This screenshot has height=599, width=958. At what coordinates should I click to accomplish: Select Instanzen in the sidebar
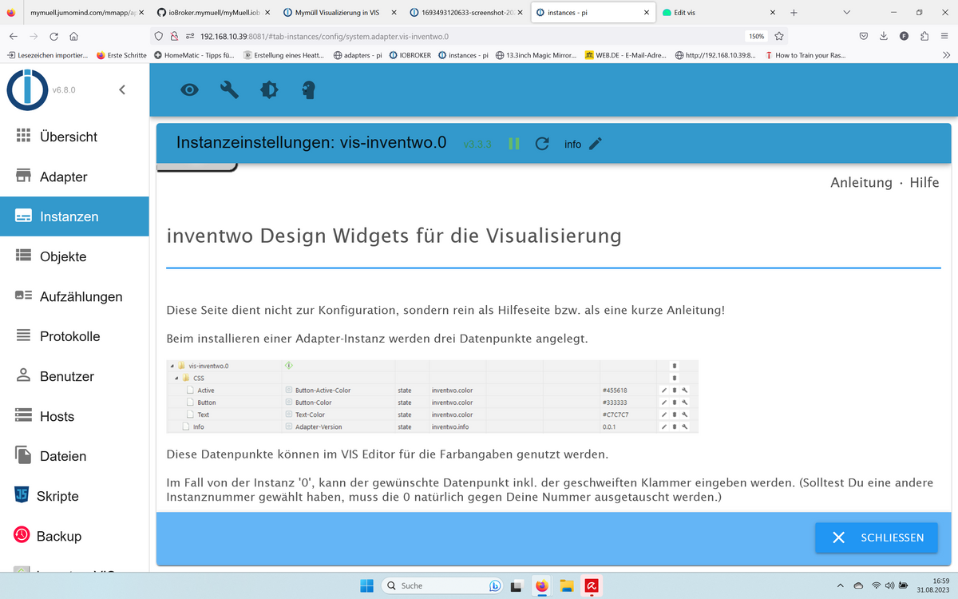point(74,216)
